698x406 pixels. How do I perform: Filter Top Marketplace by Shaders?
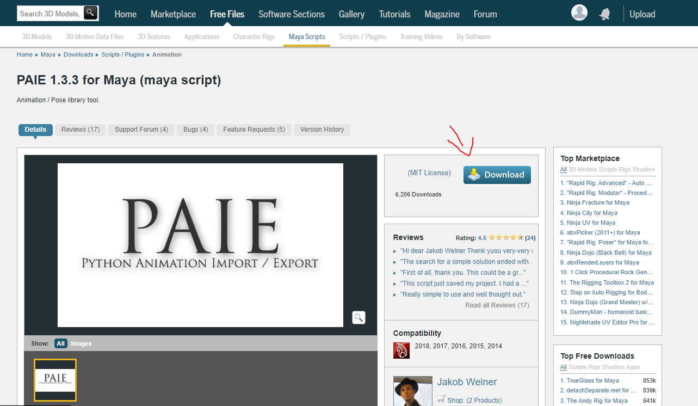[644, 170]
